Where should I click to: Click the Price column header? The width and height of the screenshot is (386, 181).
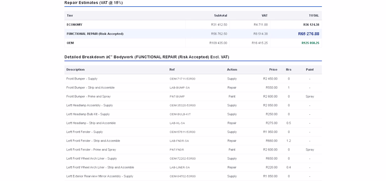[x=273, y=69]
